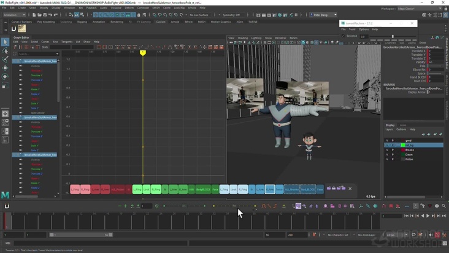Click the green BodyBLOCK picker button

203,189
